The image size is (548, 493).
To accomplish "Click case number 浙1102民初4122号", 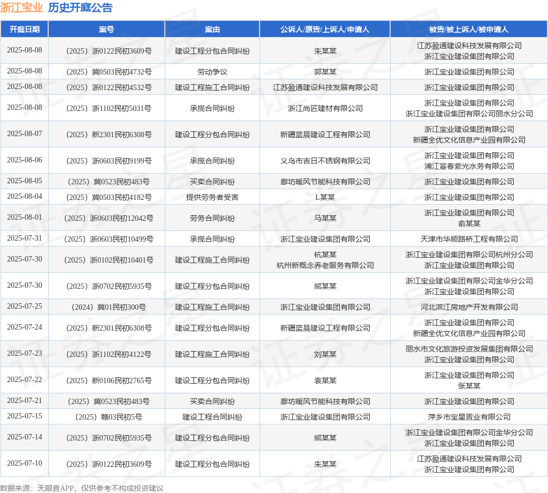I will pos(109,354).
